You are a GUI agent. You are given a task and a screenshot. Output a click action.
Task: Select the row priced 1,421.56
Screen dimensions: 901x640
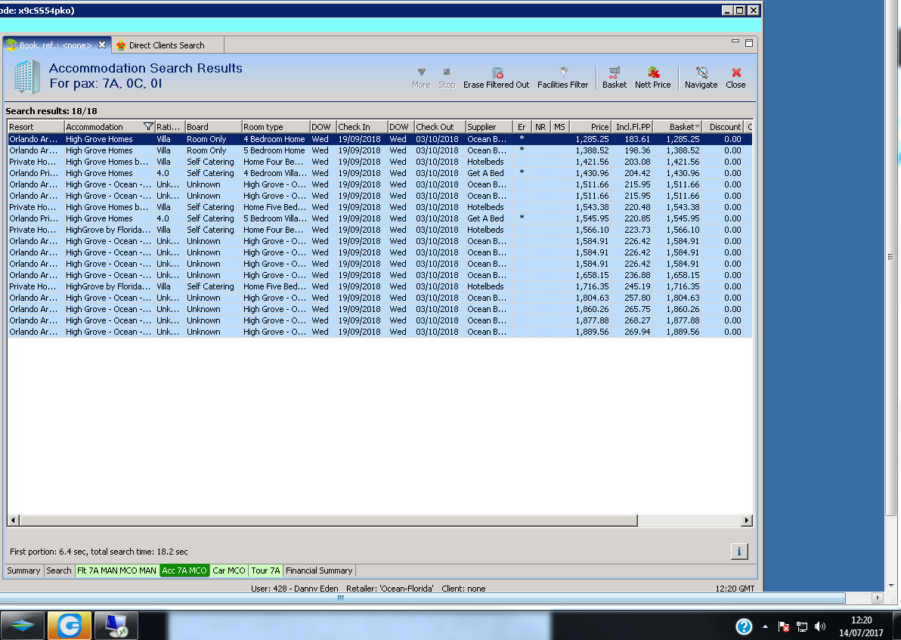tap(379, 162)
